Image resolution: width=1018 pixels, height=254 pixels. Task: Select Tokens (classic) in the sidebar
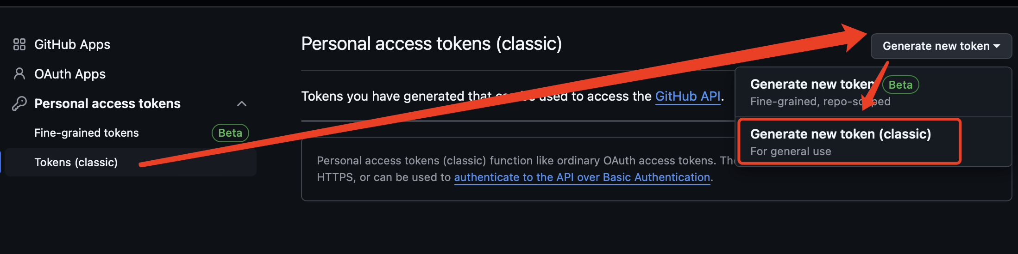pos(76,163)
